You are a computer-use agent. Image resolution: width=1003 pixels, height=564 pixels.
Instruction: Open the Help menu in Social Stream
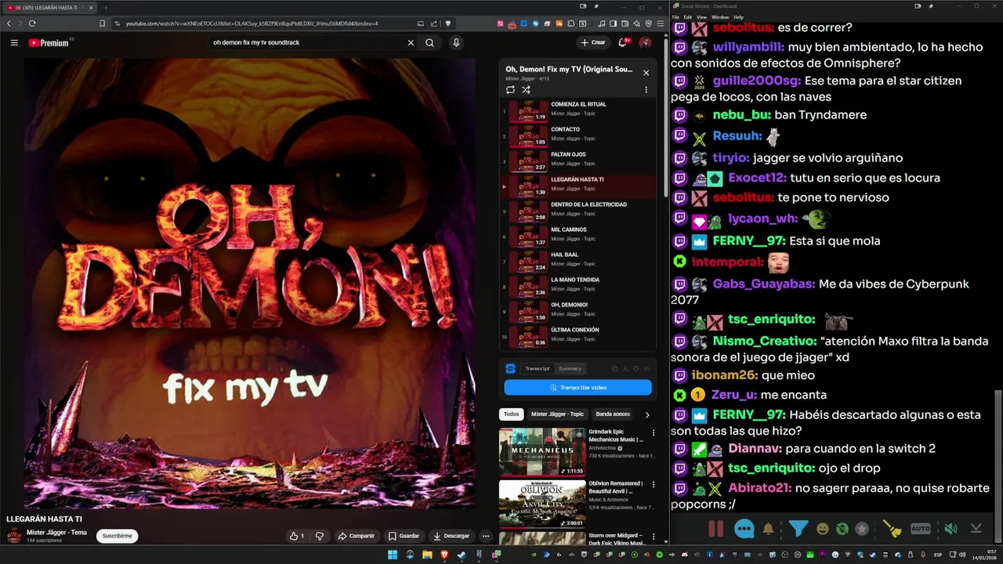click(738, 17)
